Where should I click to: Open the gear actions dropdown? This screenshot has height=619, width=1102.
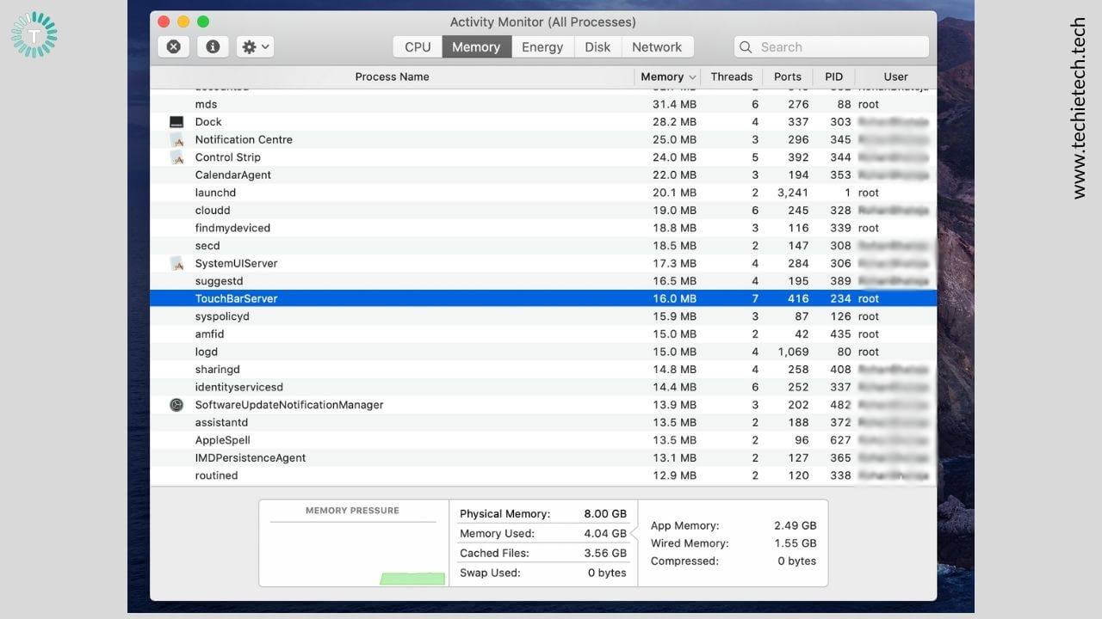point(255,46)
